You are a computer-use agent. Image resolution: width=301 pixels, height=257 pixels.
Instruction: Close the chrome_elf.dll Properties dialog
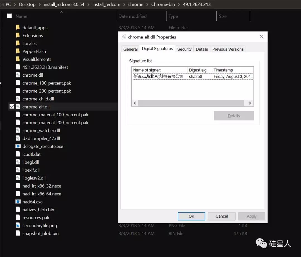point(261,37)
